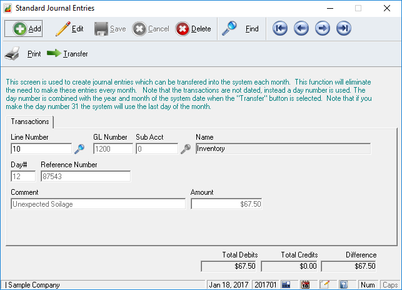Click the Comment field with Unexpected Soilage

pyautogui.click(x=98, y=204)
